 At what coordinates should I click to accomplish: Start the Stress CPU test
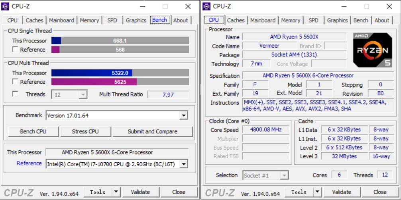85,132
